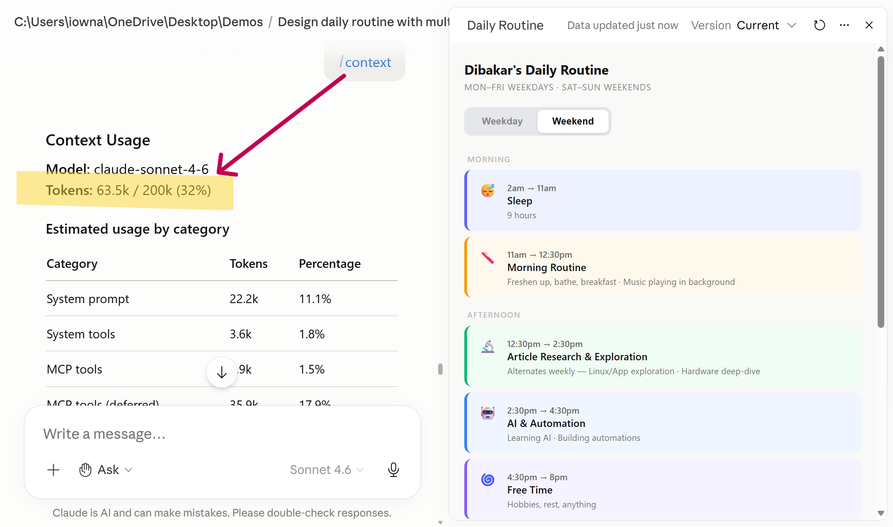Click the microscope icon on Article Research card
The height and width of the screenshot is (527, 893).
click(488, 347)
